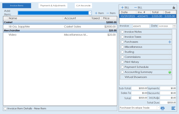Image resolution: width=179 pixels, height=114 pixels.
Task: Click the plus Item add icon
Action: coord(96,13)
